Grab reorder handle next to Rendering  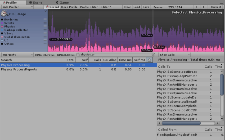pos(45,19)
